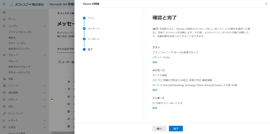Collapse the 正常性 section chevron
Screen dimensions: 270x134
pos(45,127)
